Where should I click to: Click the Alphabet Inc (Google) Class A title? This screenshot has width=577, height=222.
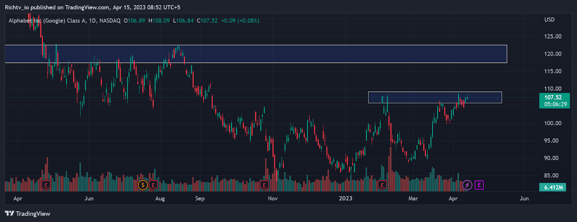click(48, 21)
